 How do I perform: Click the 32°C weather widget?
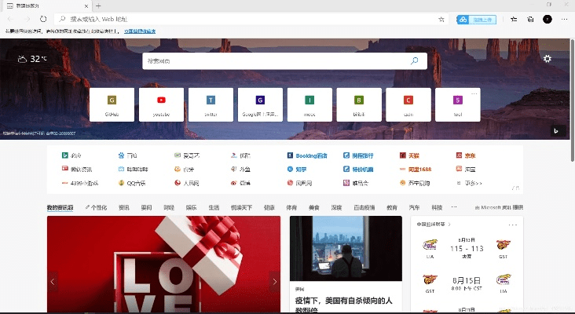[33, 59]
